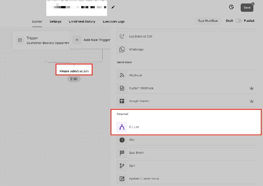
Task: Click the Please select action node
Action: pyautogui.click(x=74, y=70)
